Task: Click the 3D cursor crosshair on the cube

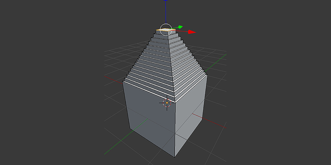Action: tap(167, 103)
